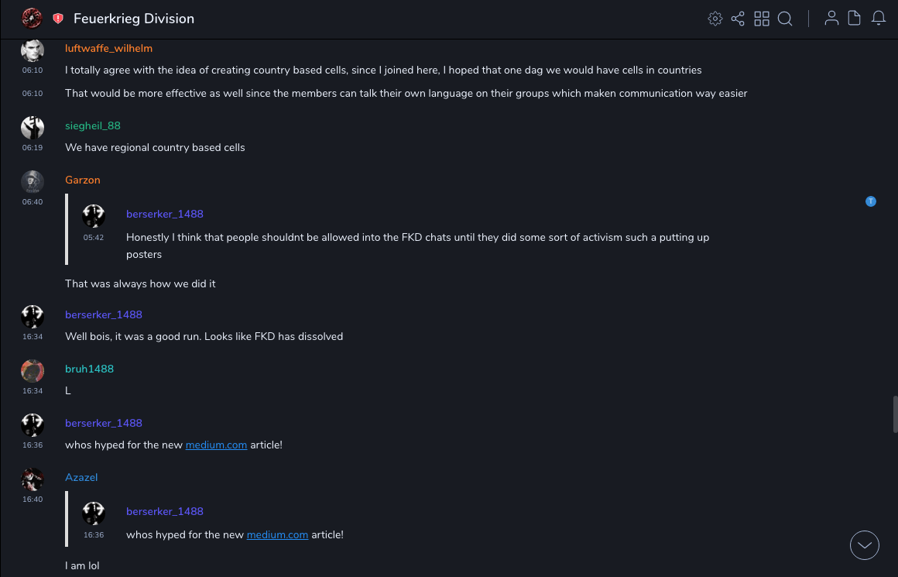This screenshot has width=898, height=577.
Task: Open the members person icon
Action: (x=831, y=19)
